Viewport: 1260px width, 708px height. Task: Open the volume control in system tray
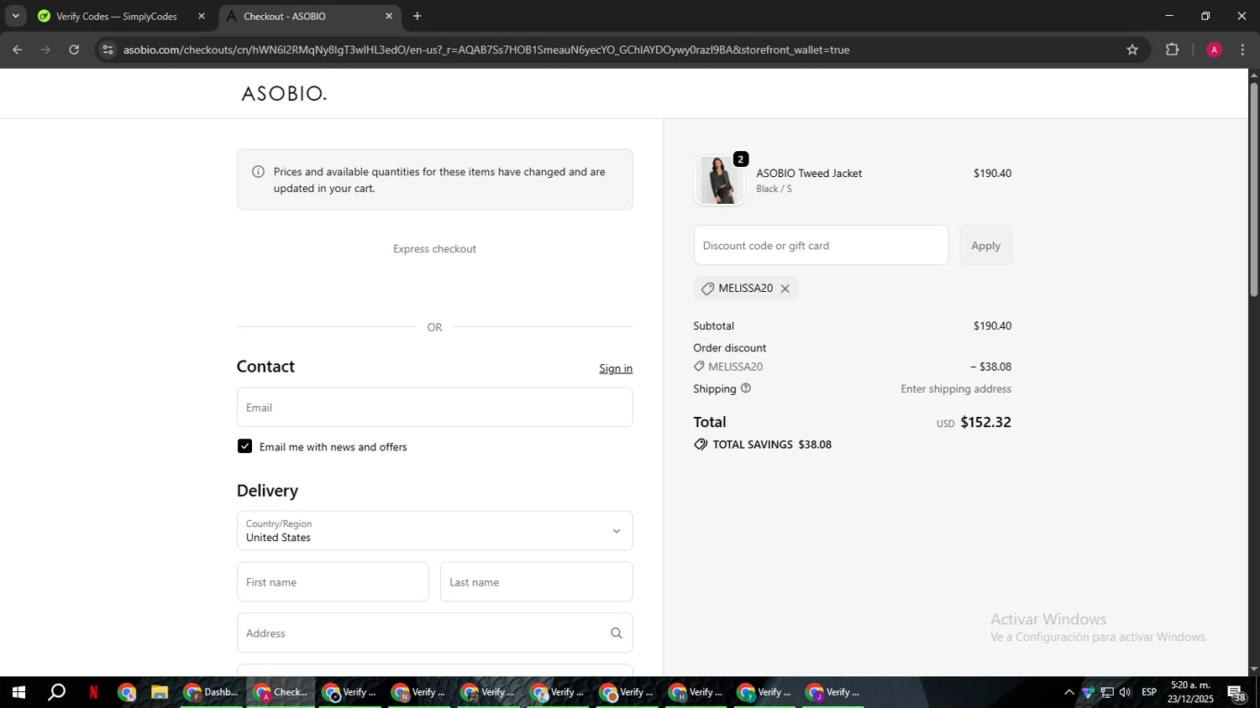[1126, 693]
